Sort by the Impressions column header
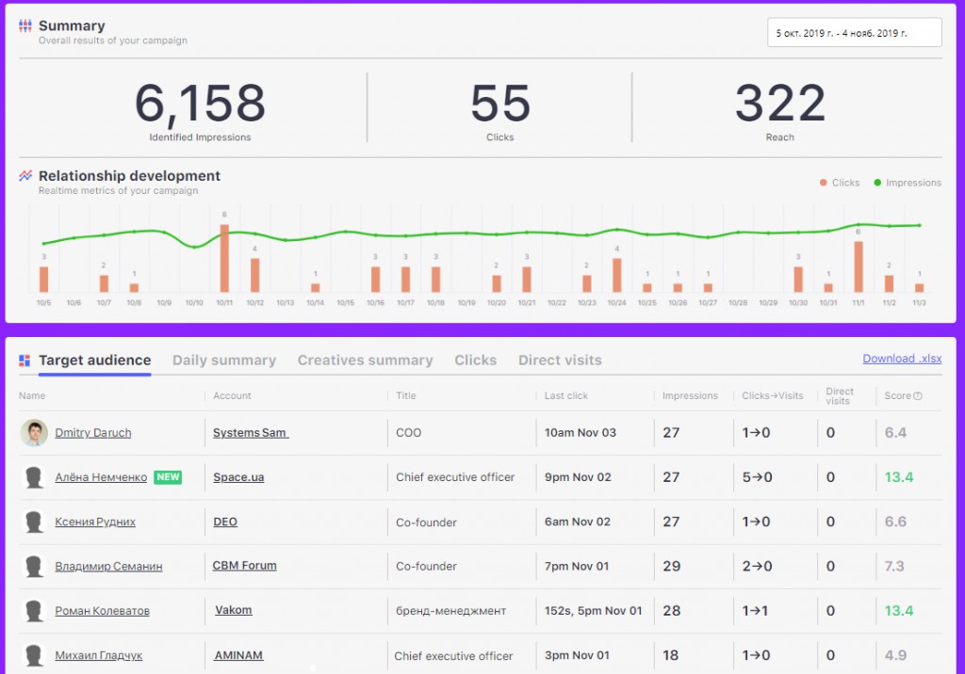The image size is (965, 674). (690, 396)
